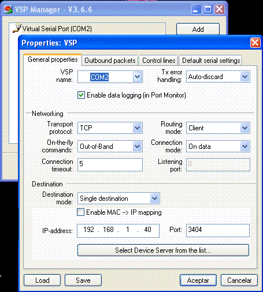263x292 pixels.
Task: Click the disabled Listening port field
Action: [x=218, y=164]
